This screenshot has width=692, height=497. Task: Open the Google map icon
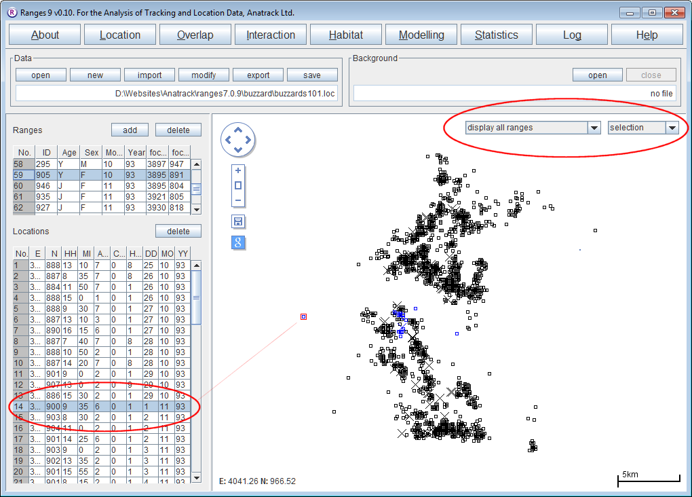pyautogui.click(x=238, y=242)
